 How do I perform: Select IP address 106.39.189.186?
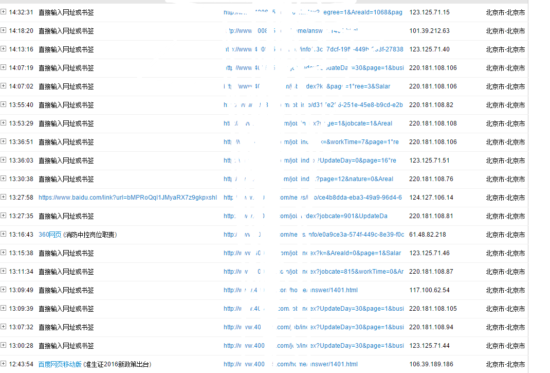(431, 364)
